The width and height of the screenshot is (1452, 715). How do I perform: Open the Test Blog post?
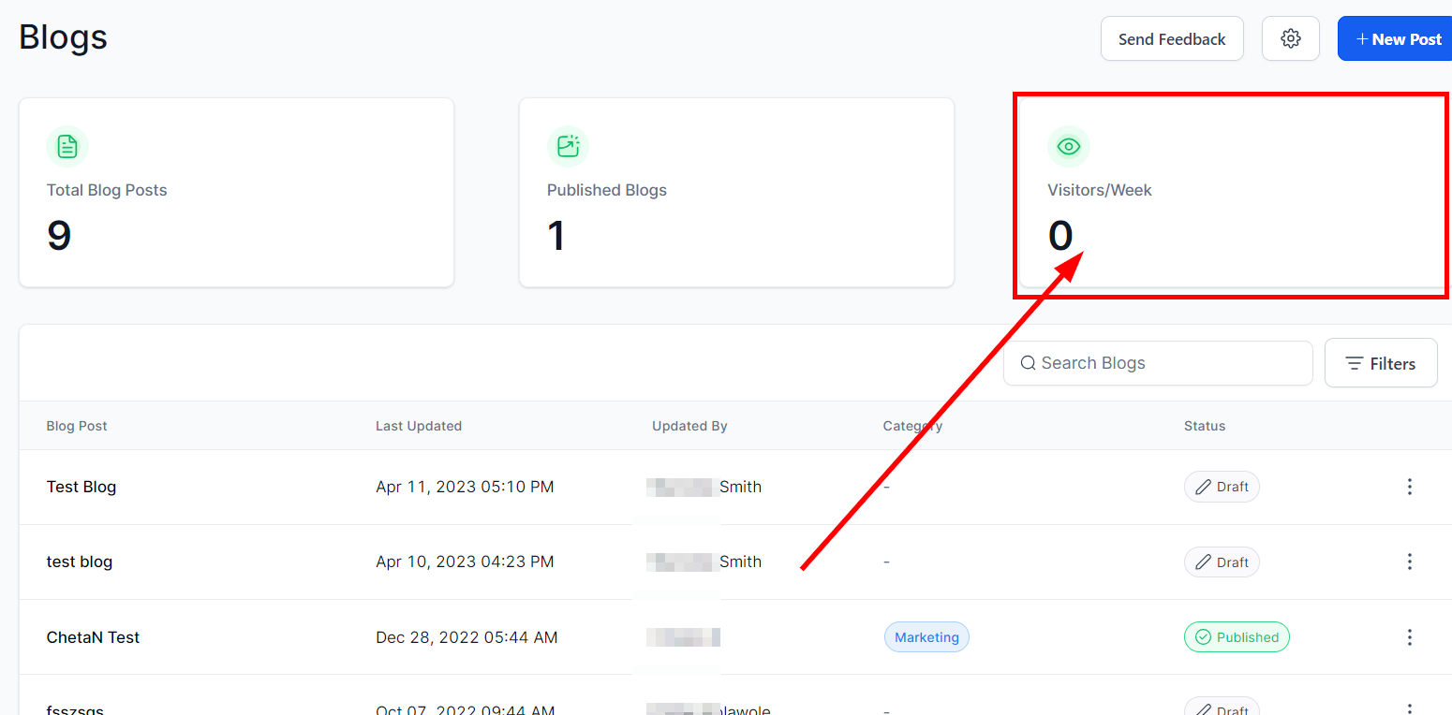tap(81, 487)
